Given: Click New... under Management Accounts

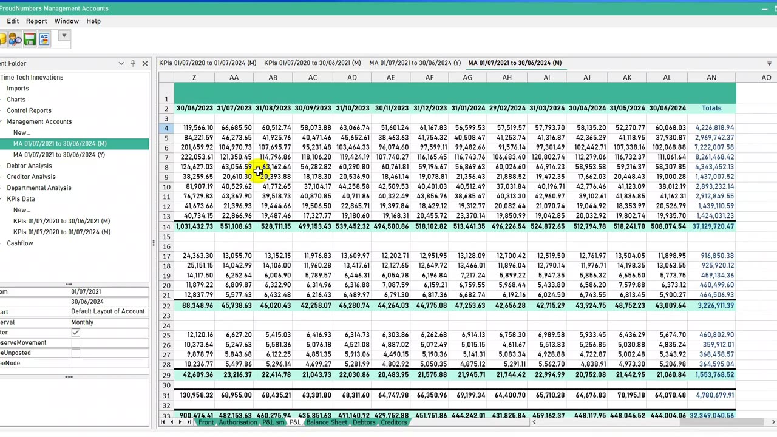Looking at the screenshot, I should coord(22,132).
